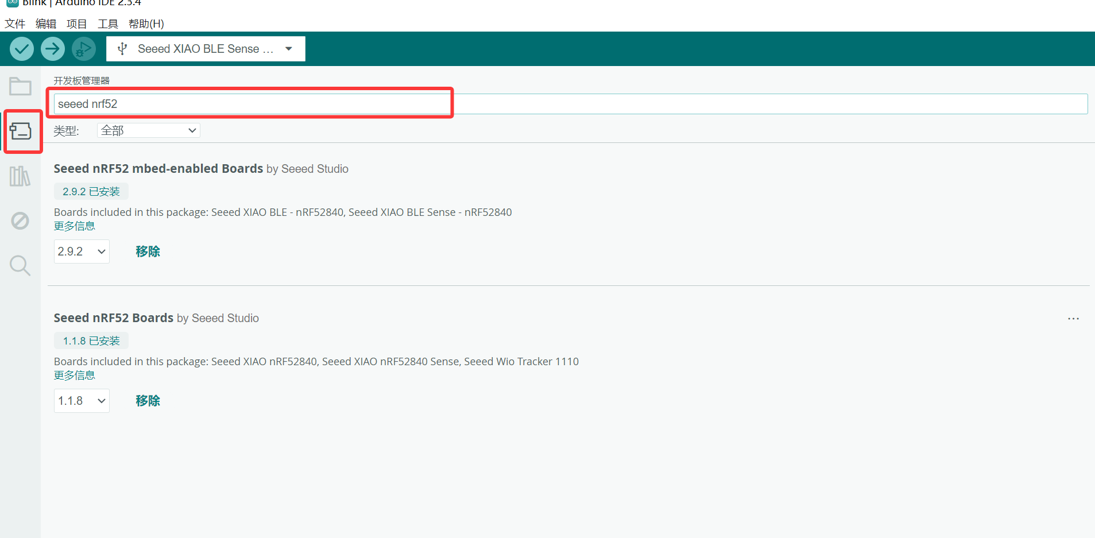
Task: Open the 1.1.8 version dropdown
Action: tap(82, 401)
